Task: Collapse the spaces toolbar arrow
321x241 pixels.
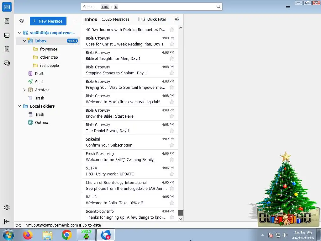Action: 7,221
